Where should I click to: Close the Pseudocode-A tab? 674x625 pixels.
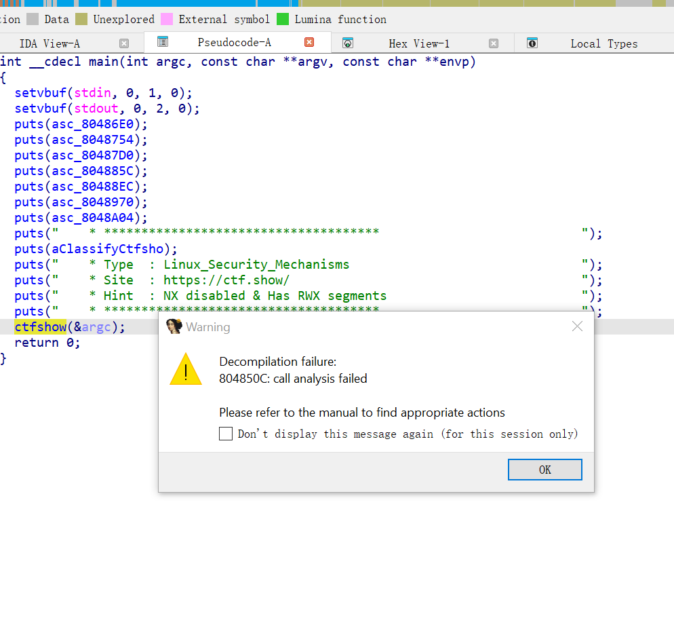coord(309,42)
